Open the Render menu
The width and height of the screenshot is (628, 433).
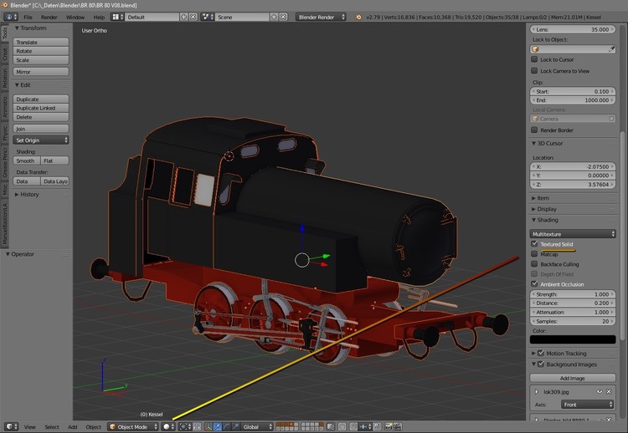(49, 18)
